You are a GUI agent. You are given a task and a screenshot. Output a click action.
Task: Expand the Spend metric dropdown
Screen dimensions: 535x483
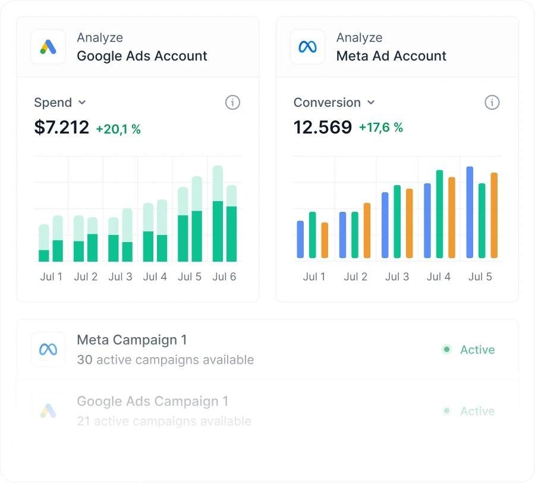(x=60, y=103)
